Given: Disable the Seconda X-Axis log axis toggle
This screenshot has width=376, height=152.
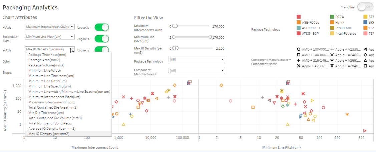Looking at the screenshot, I should click(102, 38).
